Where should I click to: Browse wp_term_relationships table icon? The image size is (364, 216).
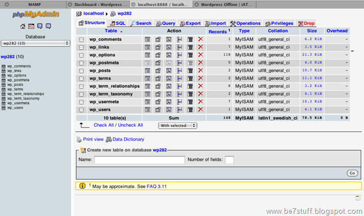click(147, 86)
